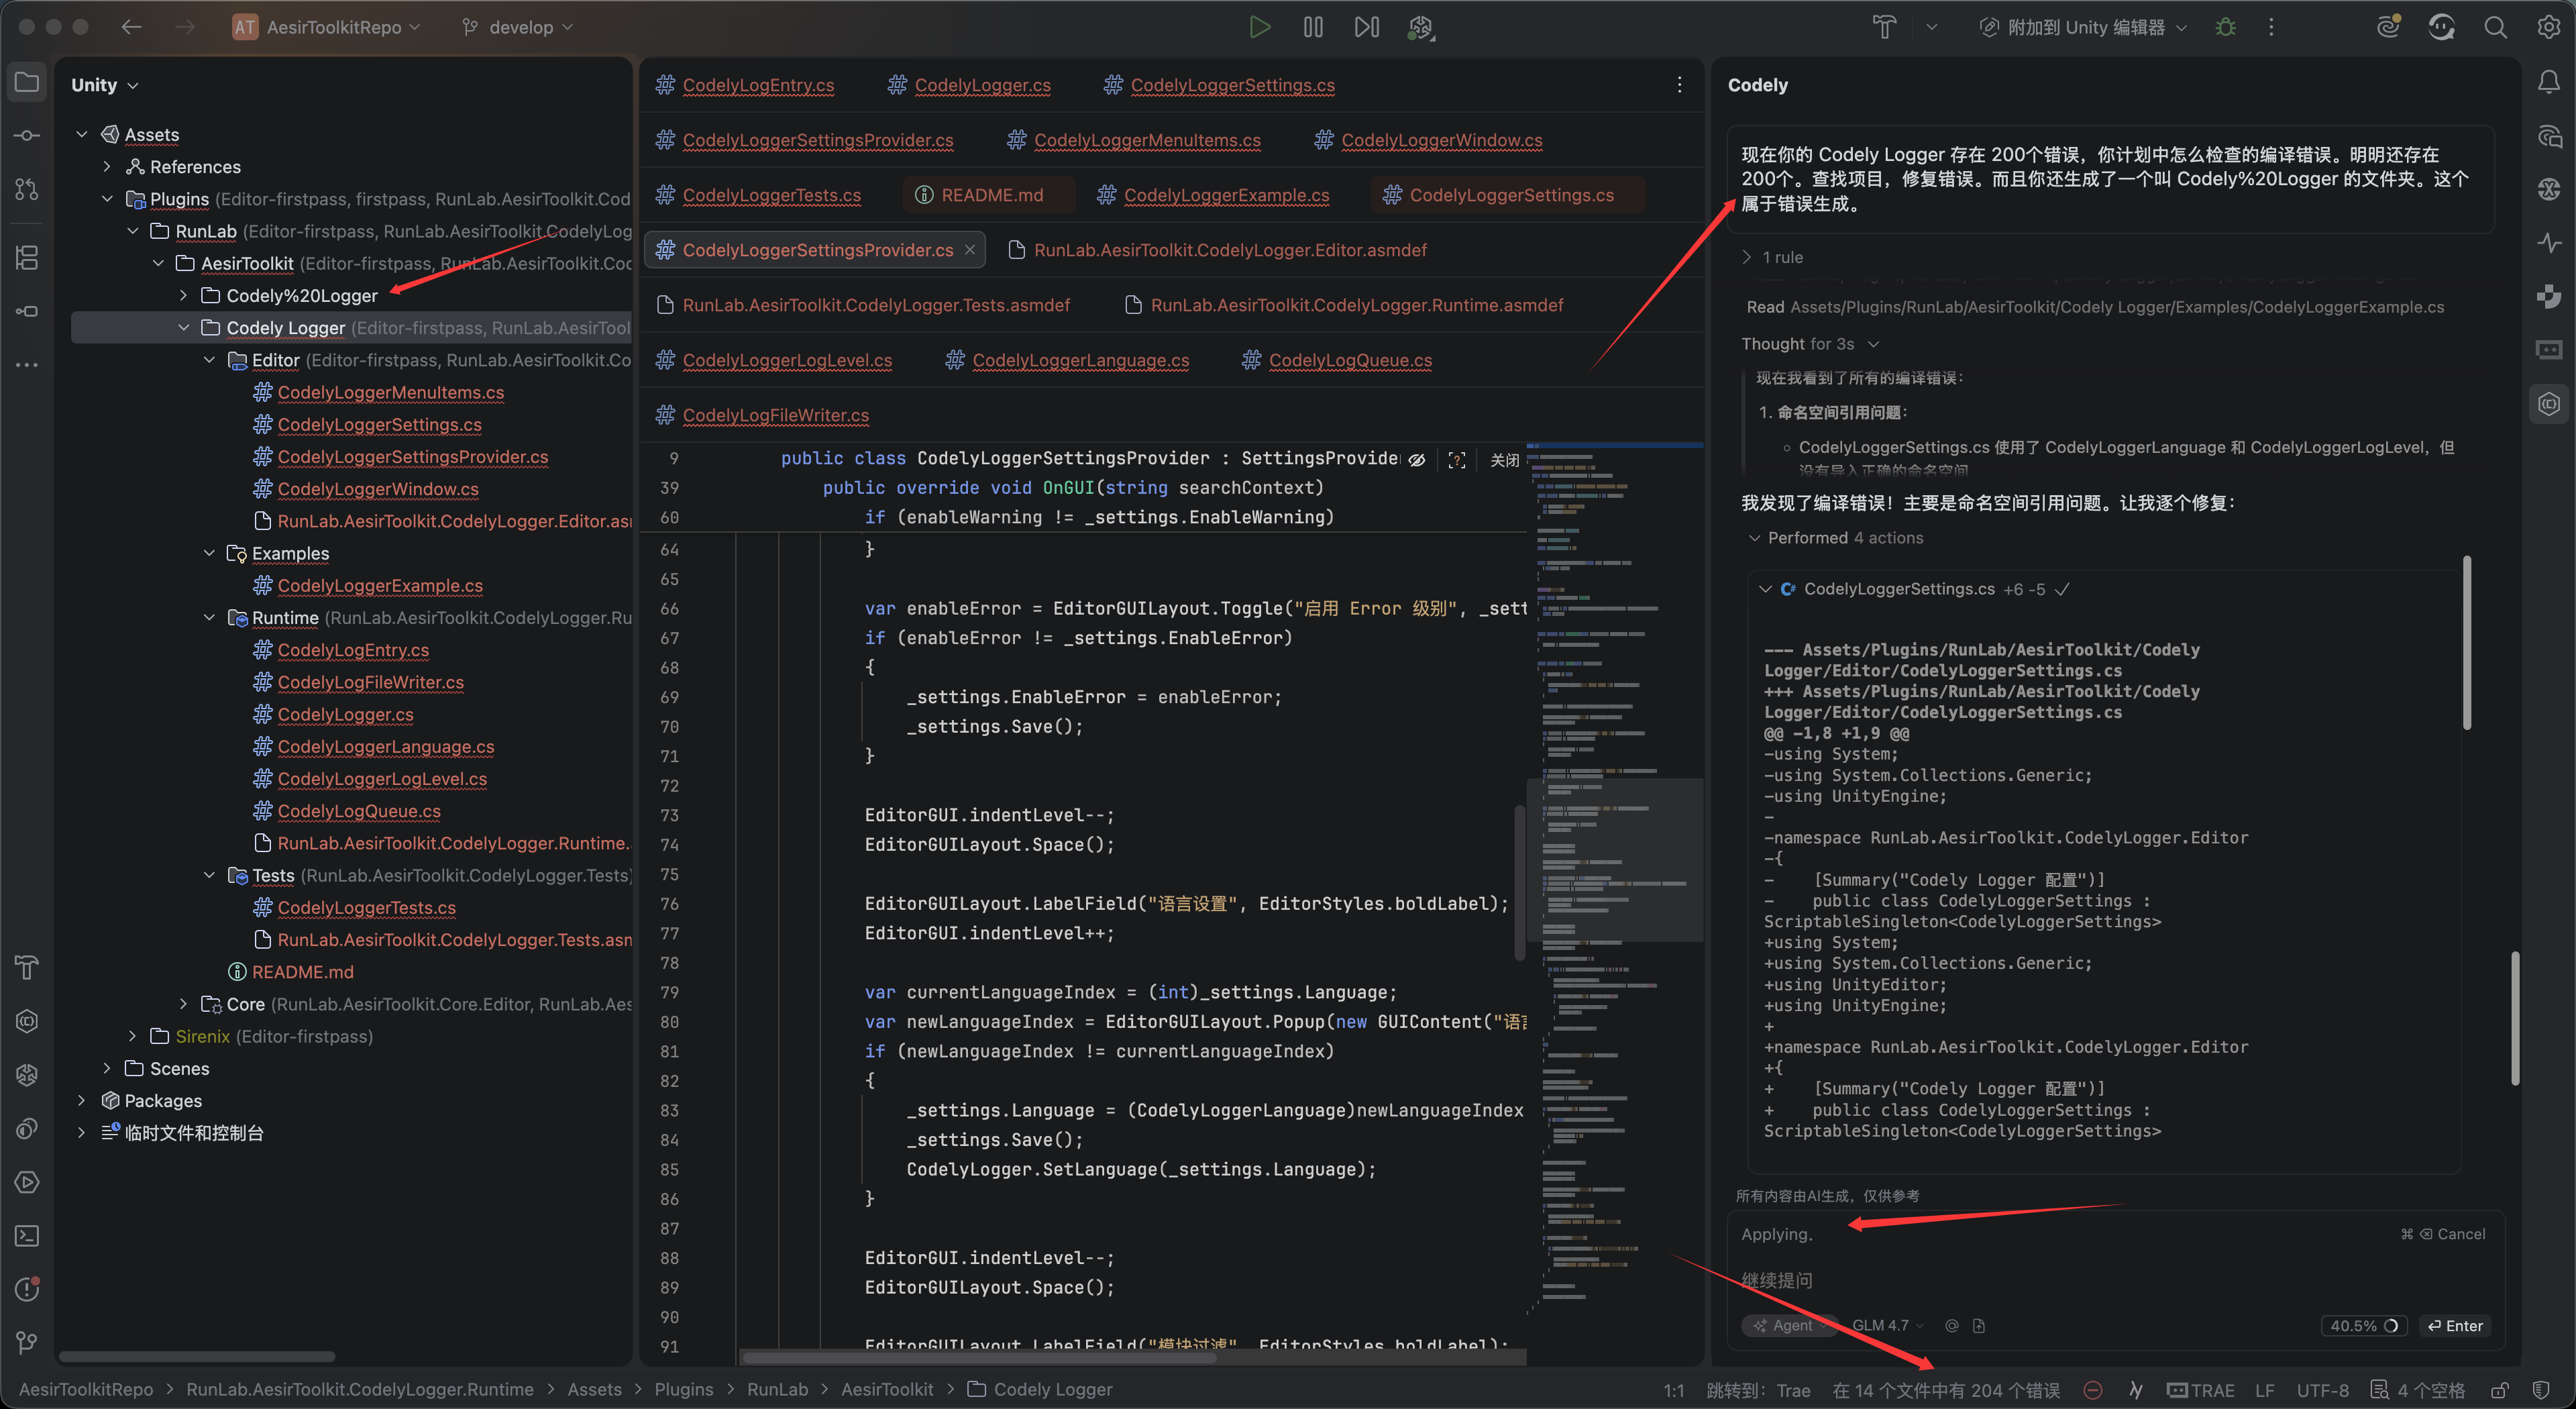Open notifications bell in right sidebar
The height and width of the screenshot is (1409, 2576).
2548,83
